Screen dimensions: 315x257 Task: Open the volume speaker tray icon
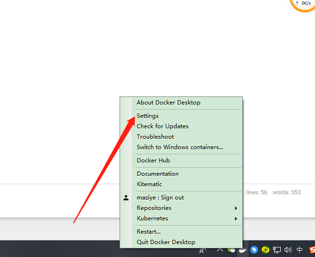(x=288, y=250)
